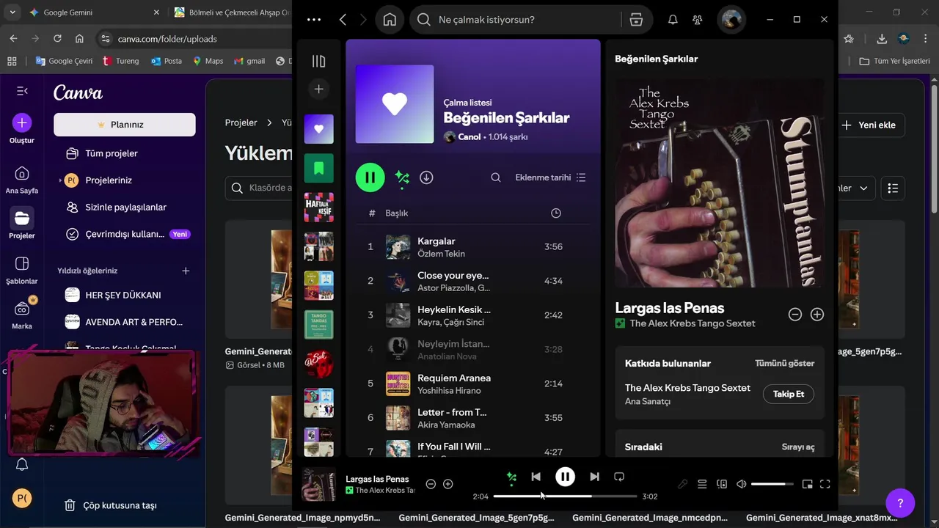This screenshot has width=939, height=528.
Task: Open the Canva help question-mark button
Action: tap(900, 503)
